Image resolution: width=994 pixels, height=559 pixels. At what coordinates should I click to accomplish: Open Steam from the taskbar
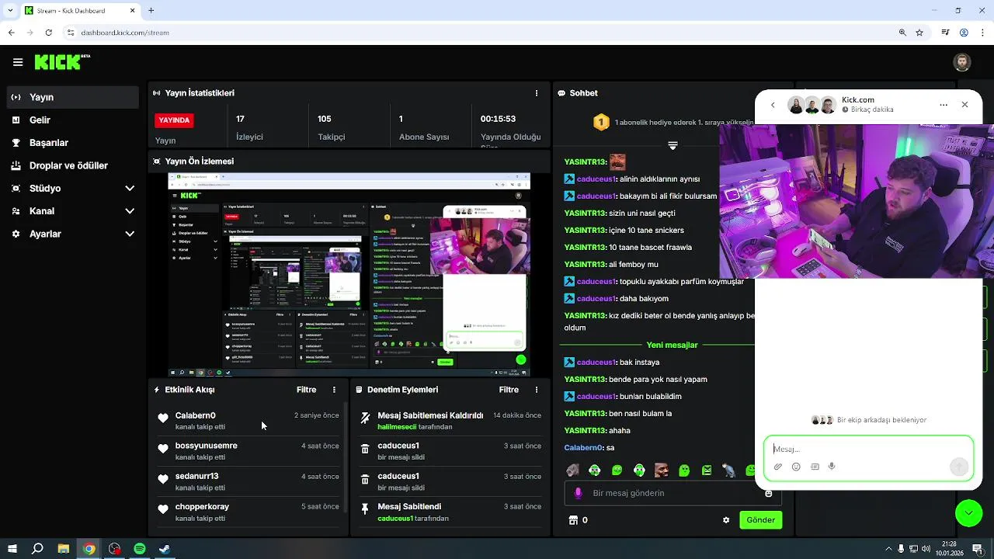point(165,549)
